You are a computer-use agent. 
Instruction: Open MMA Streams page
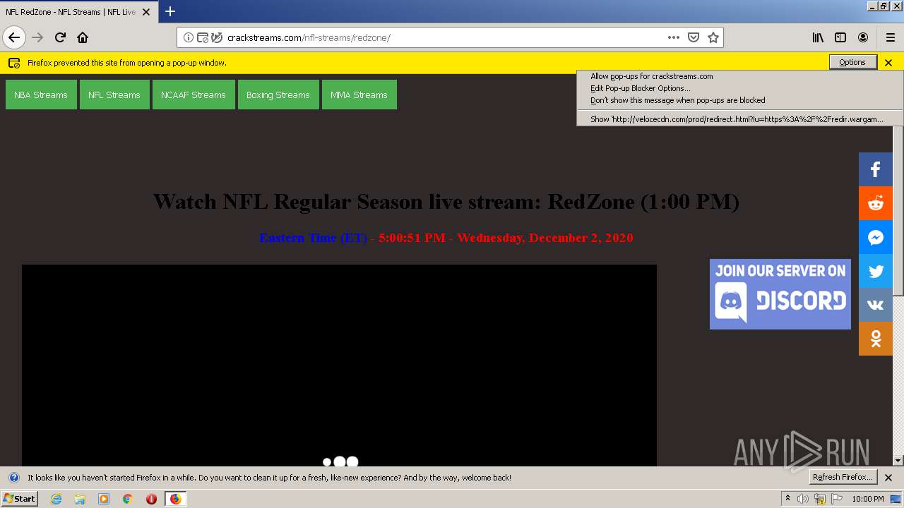point(359,95)
